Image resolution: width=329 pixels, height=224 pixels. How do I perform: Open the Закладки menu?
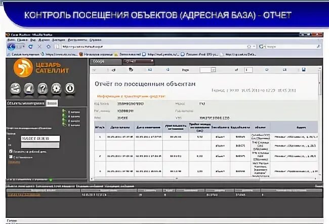click(59, 40)
